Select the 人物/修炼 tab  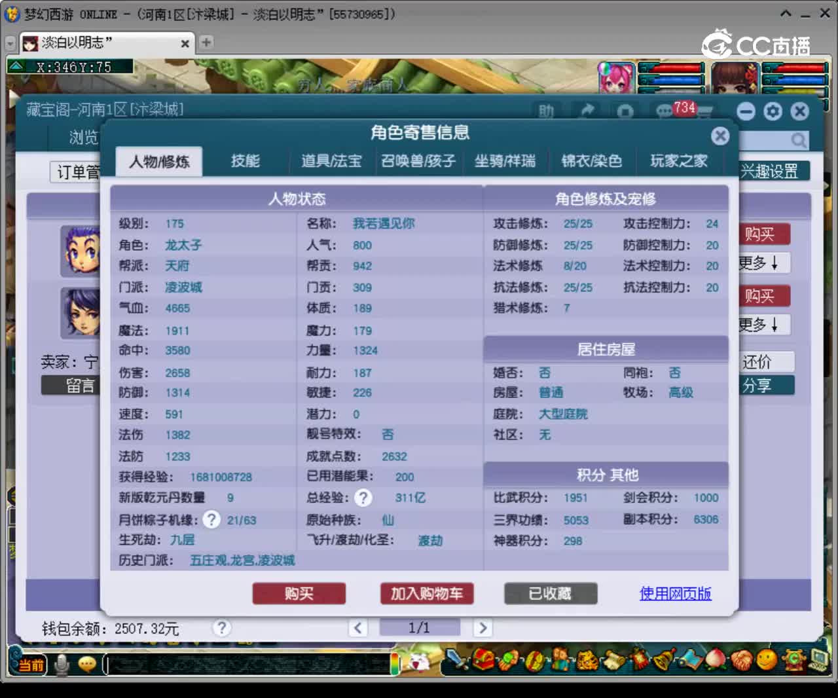[159, 161]
